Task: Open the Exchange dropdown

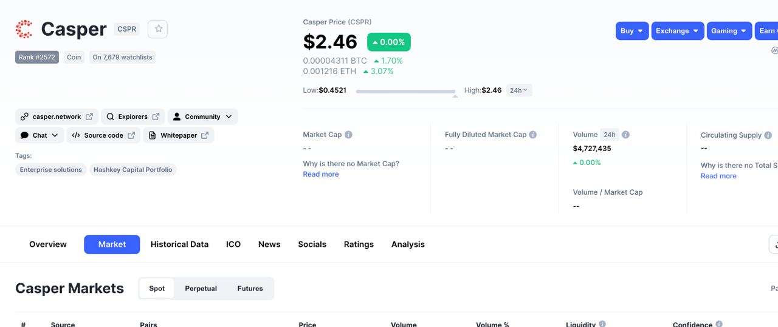Action: (678, 31)
